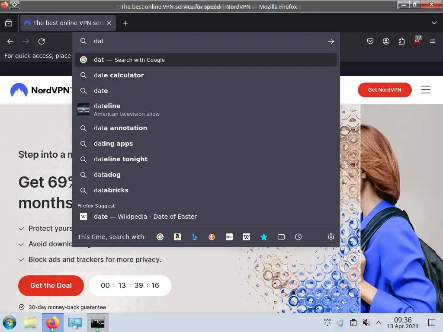443x332 pixels.
Task: Search bookmarks using the star icon
Action: tap(264, 237)
